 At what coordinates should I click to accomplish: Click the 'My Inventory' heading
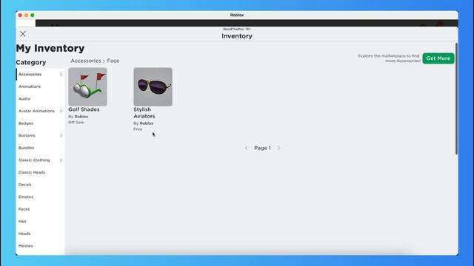point(50,48)
